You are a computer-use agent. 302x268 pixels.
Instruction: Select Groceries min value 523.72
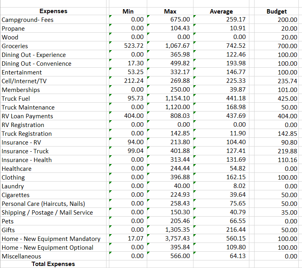(x=134, y=46)
